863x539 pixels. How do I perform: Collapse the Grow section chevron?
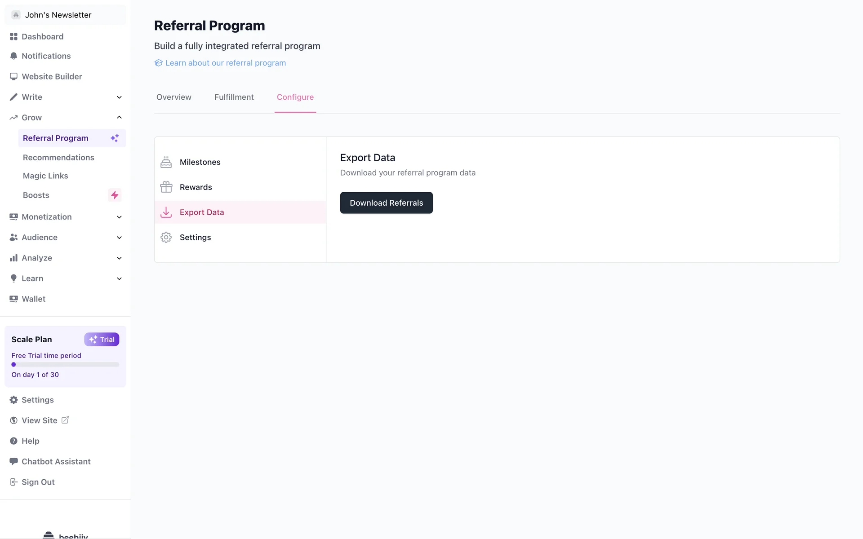(119, 117)
